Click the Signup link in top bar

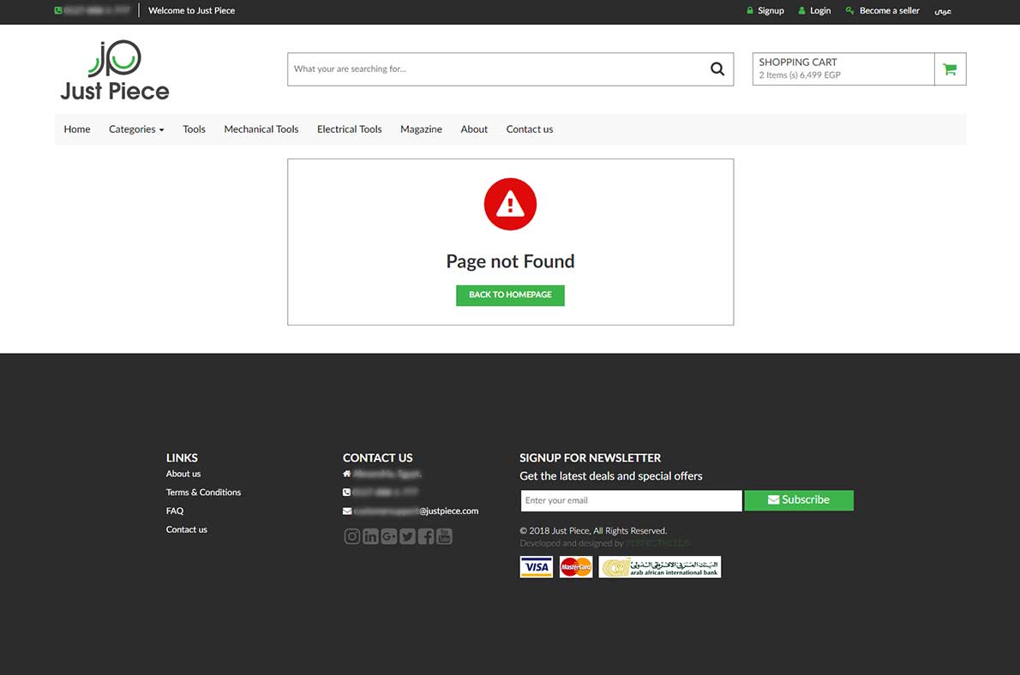[770, 11]
